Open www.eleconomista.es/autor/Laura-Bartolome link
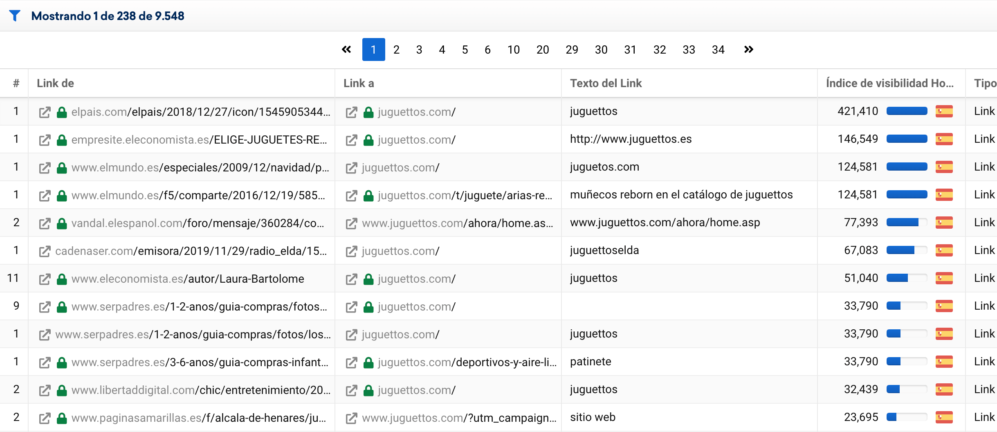 click(187, 279)
